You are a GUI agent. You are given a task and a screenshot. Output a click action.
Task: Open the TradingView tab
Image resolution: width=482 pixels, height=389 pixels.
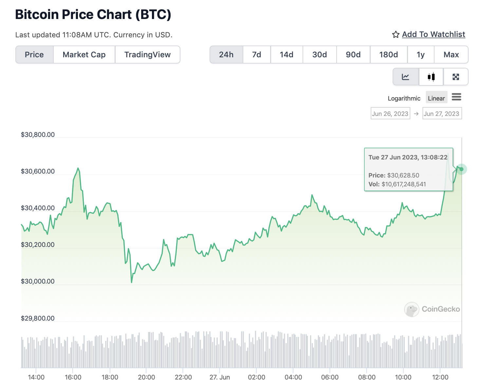[147, 55]
